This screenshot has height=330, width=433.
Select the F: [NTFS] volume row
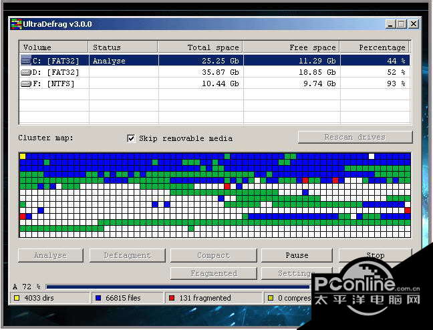click(215, 84)
